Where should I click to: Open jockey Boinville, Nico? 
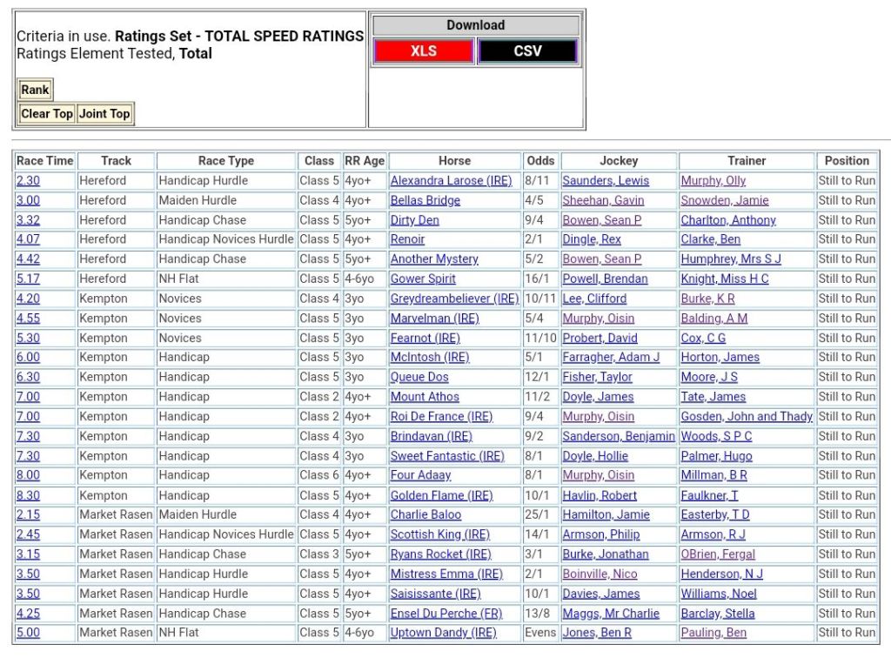pos(600,574)
